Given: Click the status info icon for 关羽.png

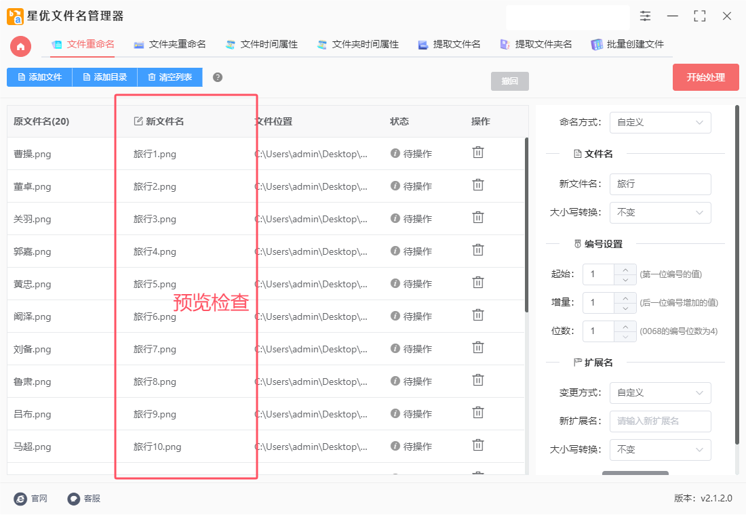Looking at the screenshot, I should [x=395, y=218].
